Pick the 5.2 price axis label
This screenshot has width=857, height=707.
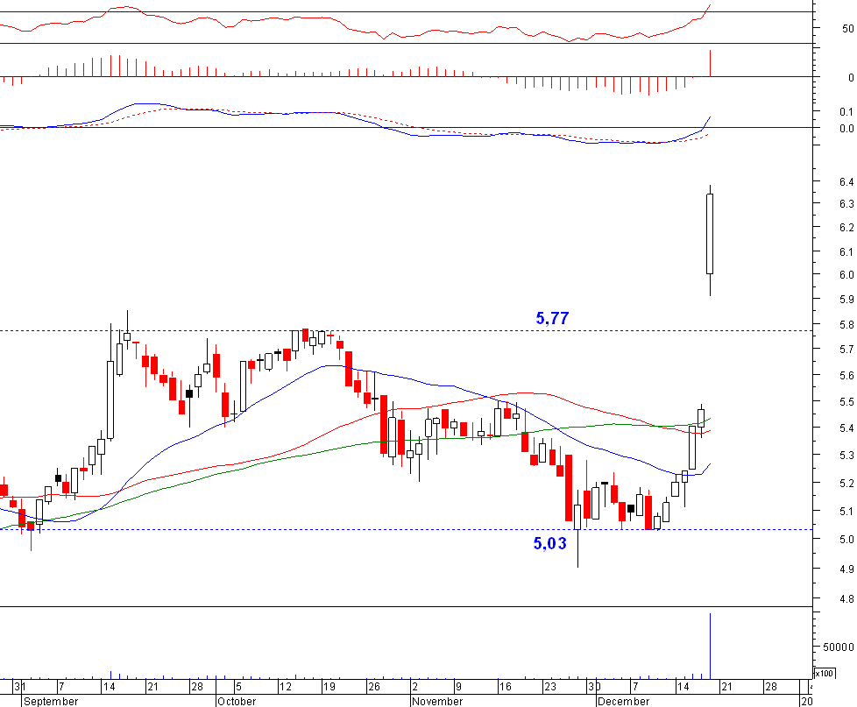846,484
